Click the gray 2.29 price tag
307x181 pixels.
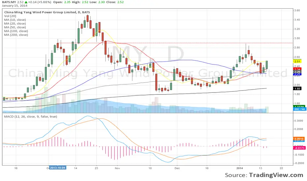point(297,72)
